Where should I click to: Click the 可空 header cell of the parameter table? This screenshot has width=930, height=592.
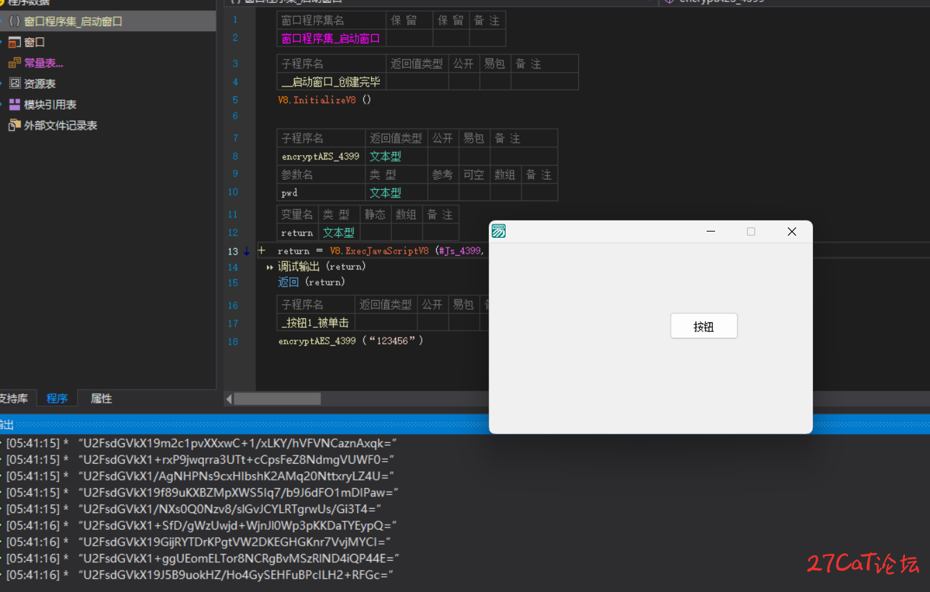click(x=474, y=175)
